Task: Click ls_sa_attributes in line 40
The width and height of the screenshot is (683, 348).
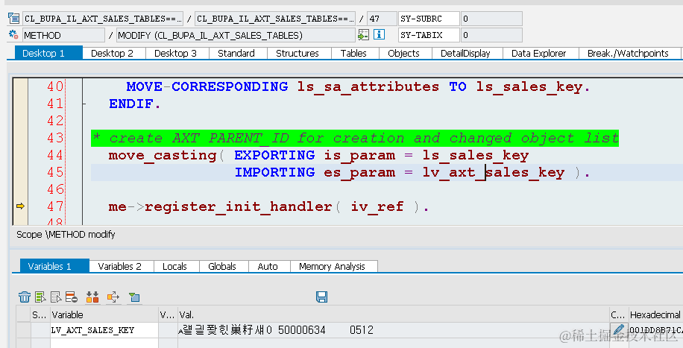Action: (x=368, y=86)
